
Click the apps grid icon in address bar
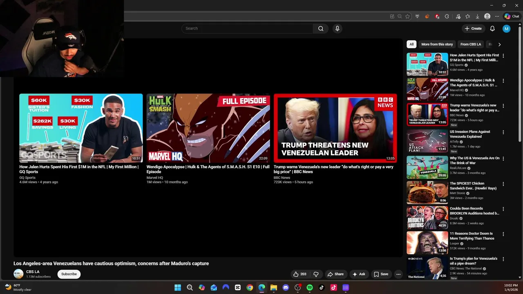(392, 16)
